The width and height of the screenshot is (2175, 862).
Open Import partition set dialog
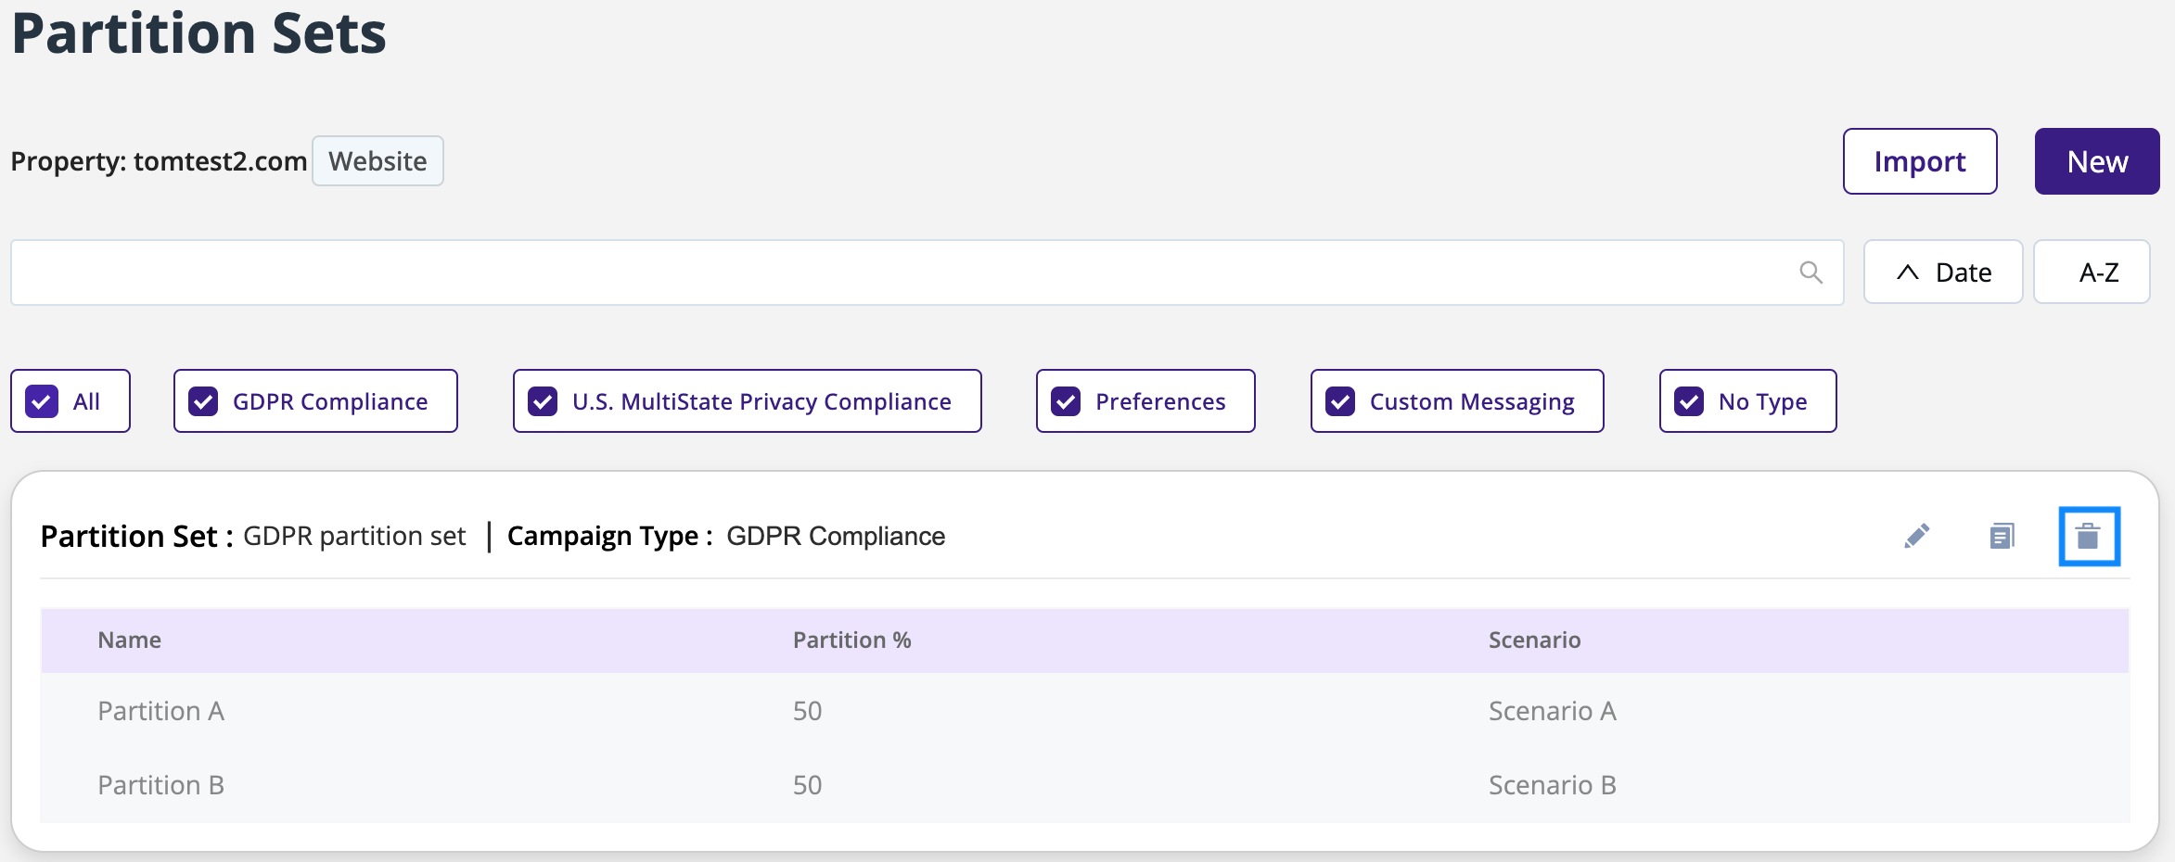(1920, 161)
